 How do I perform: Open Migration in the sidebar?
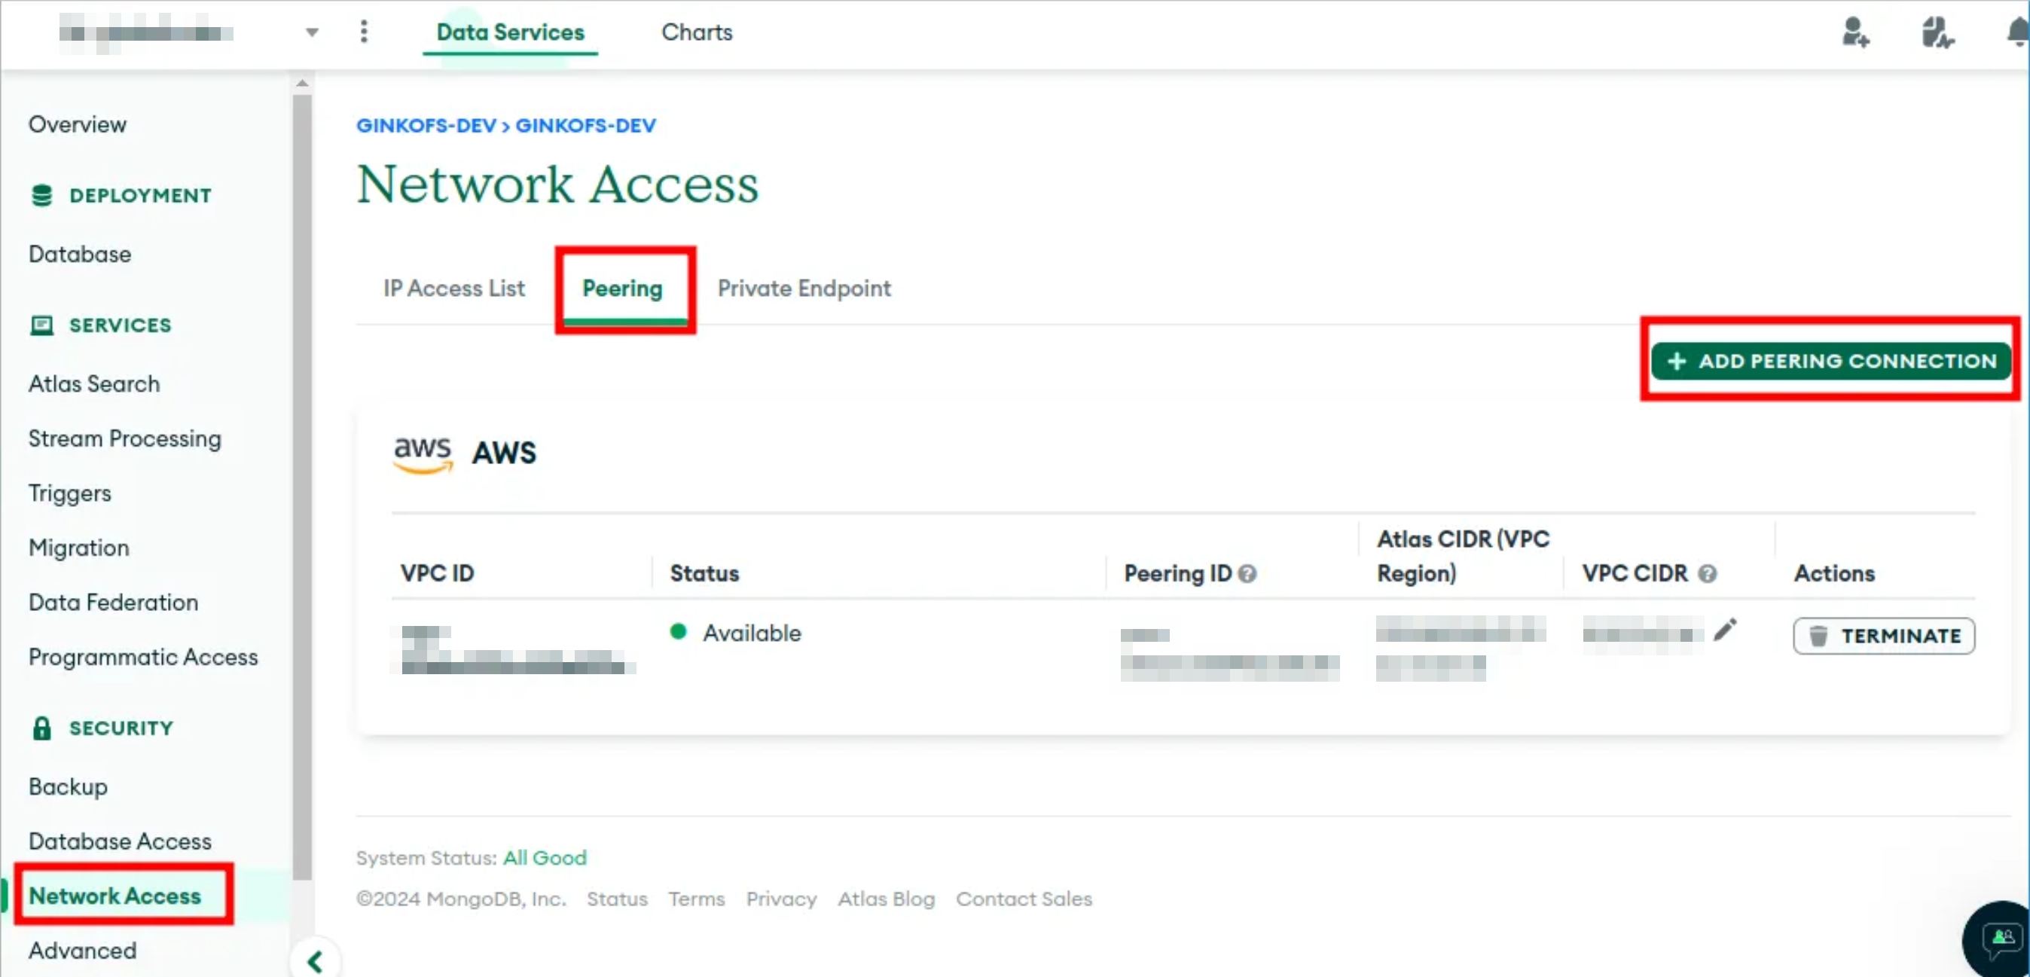(x=79, y=548)
